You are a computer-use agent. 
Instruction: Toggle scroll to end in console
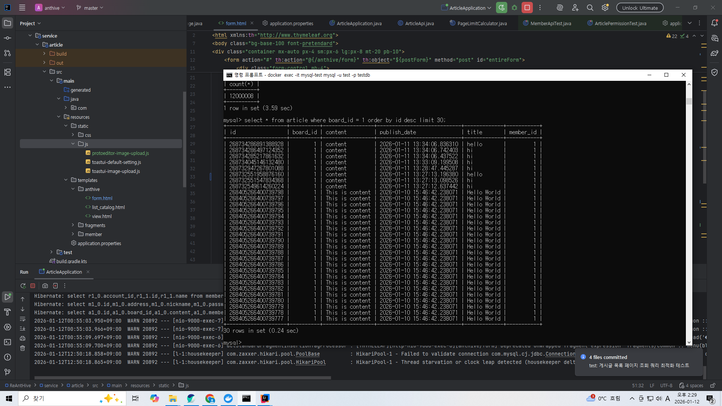[x=23, y=329]
